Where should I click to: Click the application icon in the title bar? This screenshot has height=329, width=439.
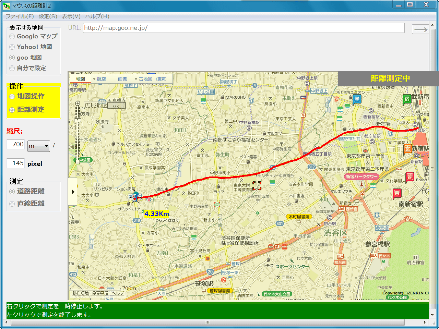tap(7, 5)
